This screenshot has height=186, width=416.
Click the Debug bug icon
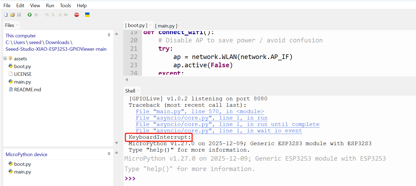[36, 15]
